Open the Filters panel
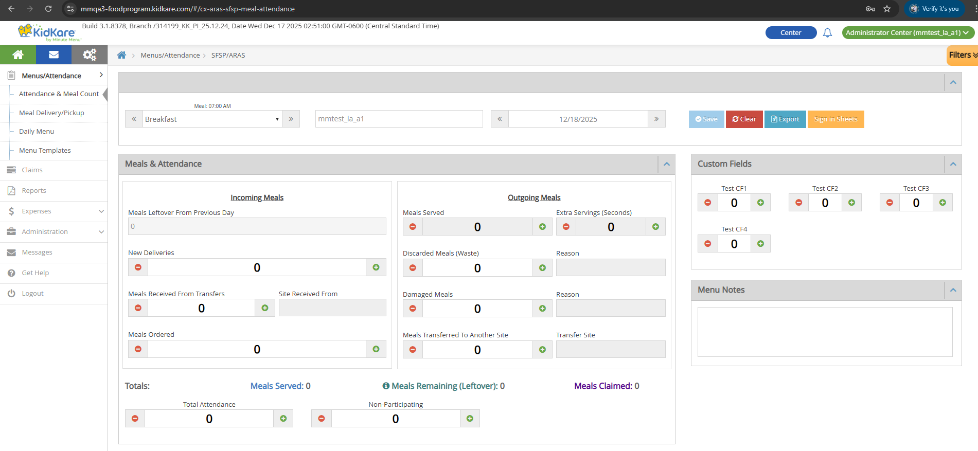The image size is (978, 451). [x=962, y=55]
